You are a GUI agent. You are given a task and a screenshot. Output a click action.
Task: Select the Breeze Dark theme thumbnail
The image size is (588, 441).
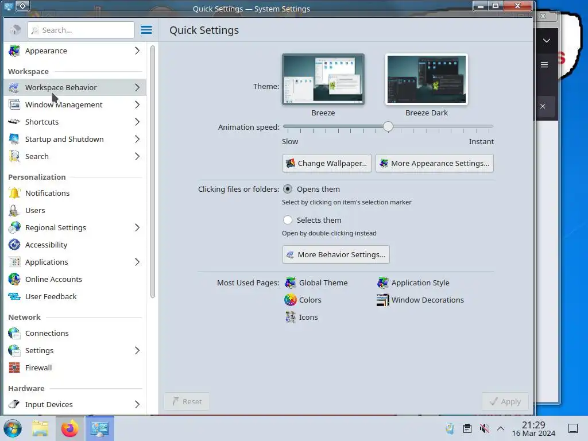427,79
